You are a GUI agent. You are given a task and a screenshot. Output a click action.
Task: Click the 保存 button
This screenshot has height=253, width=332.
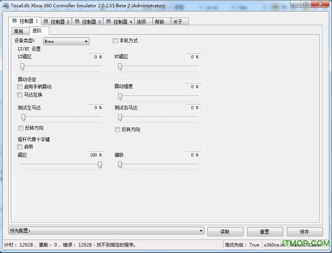(304, 231)
